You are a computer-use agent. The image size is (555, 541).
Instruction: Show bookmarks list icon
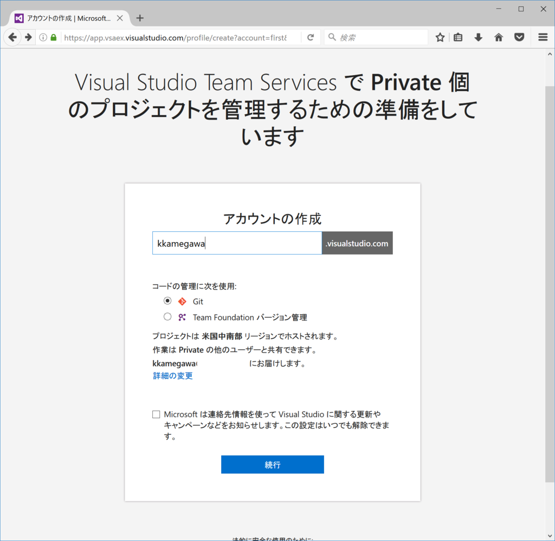[x=458, y=37]
